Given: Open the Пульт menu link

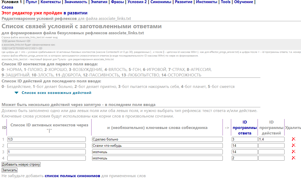Looking at the screenshot, I should [31, 2].
